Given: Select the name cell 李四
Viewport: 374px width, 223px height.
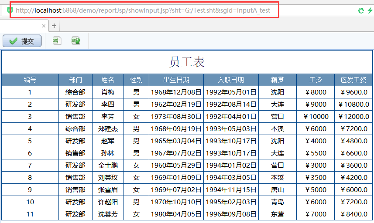Looking at the screenshot, I should point(108,104).
